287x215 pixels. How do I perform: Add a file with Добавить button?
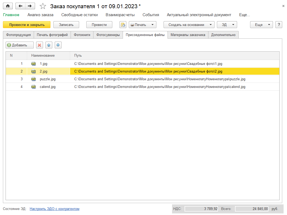tap(20, 45)
